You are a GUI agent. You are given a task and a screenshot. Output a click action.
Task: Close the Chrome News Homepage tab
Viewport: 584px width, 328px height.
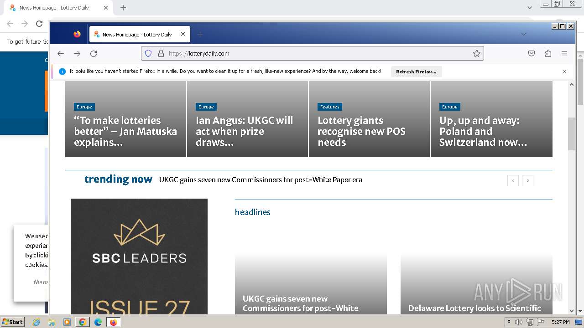106,8
